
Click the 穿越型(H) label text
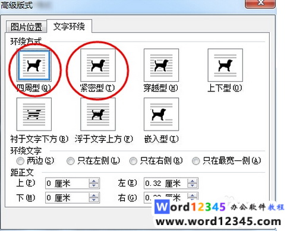[x=160, y=88]
